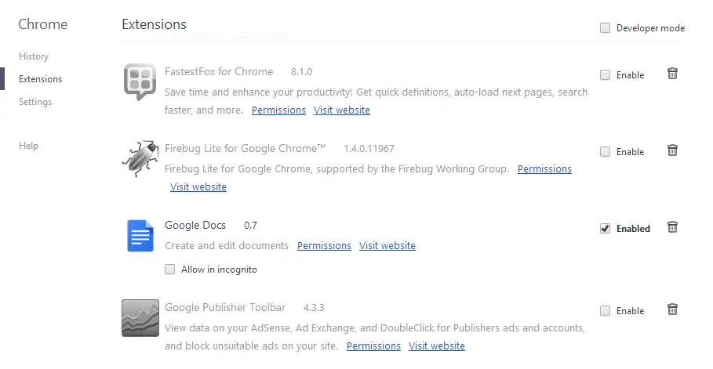This screenshot has height=369, width=713.
Task: Remove Google Docs via the trash icon
Action: [672, 226]
